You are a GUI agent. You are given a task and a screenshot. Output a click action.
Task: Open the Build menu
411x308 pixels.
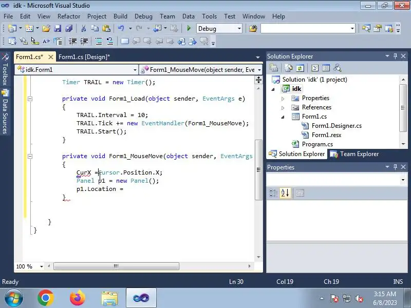pos(120,16)
